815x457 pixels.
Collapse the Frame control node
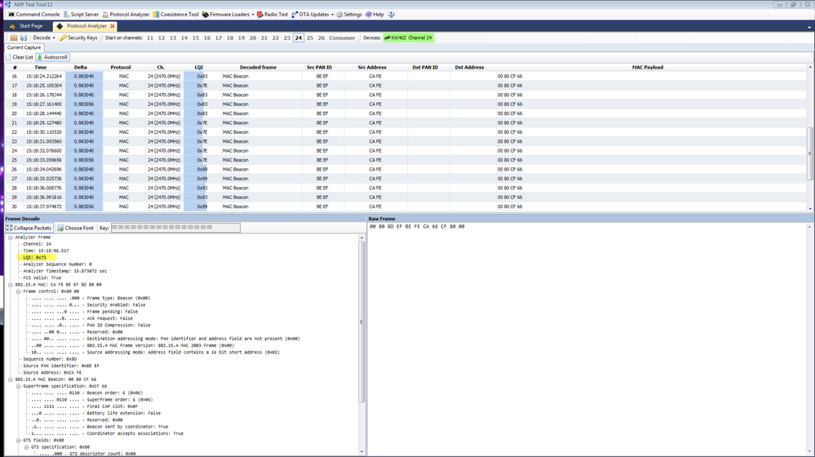(x=18, y=291)
